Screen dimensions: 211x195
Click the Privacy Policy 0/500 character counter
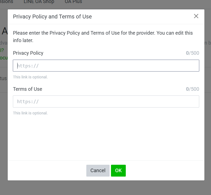[x=192, y=53]
